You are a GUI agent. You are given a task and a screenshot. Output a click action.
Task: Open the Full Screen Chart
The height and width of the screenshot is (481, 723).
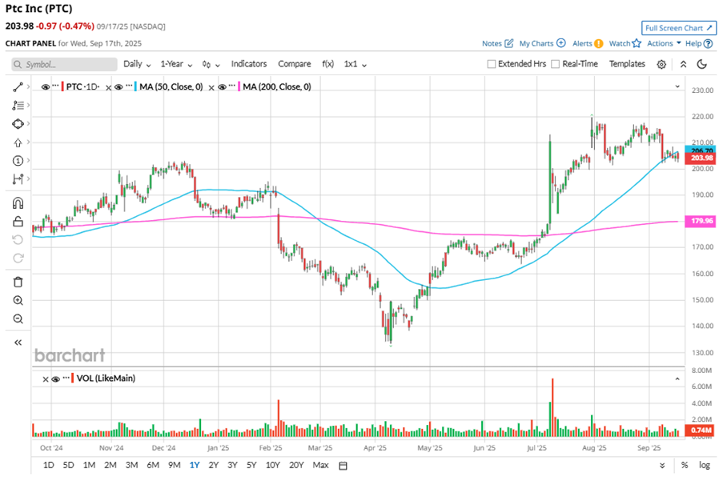679,28
